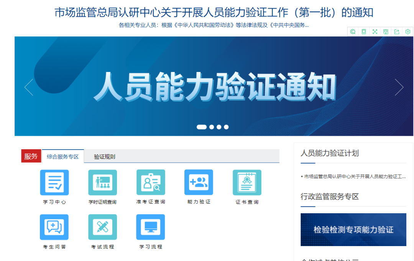Open the 学习流程 monitor icon
Viewport: 414px width, 261px height.
coord(151,227)
